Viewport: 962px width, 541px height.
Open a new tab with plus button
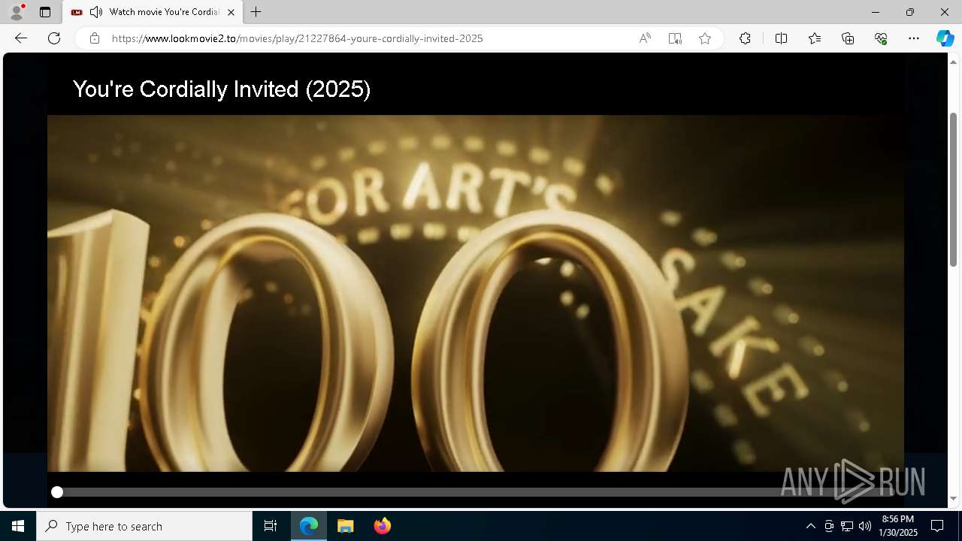tap(256, 12)
